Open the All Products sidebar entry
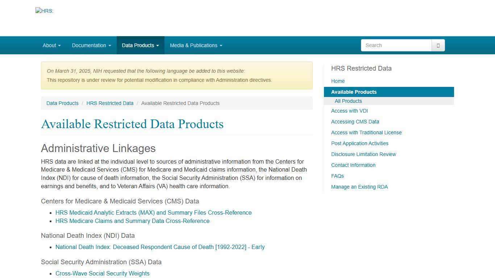Screen dimensions: 495x278 [x=348, y=101]
